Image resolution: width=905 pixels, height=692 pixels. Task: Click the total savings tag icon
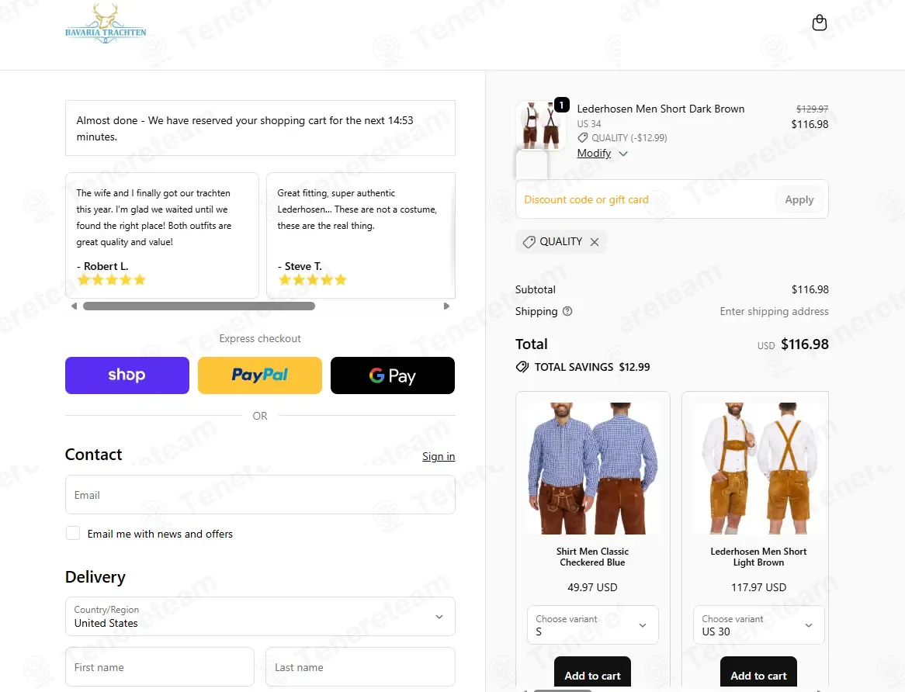(x=522, y=368)
